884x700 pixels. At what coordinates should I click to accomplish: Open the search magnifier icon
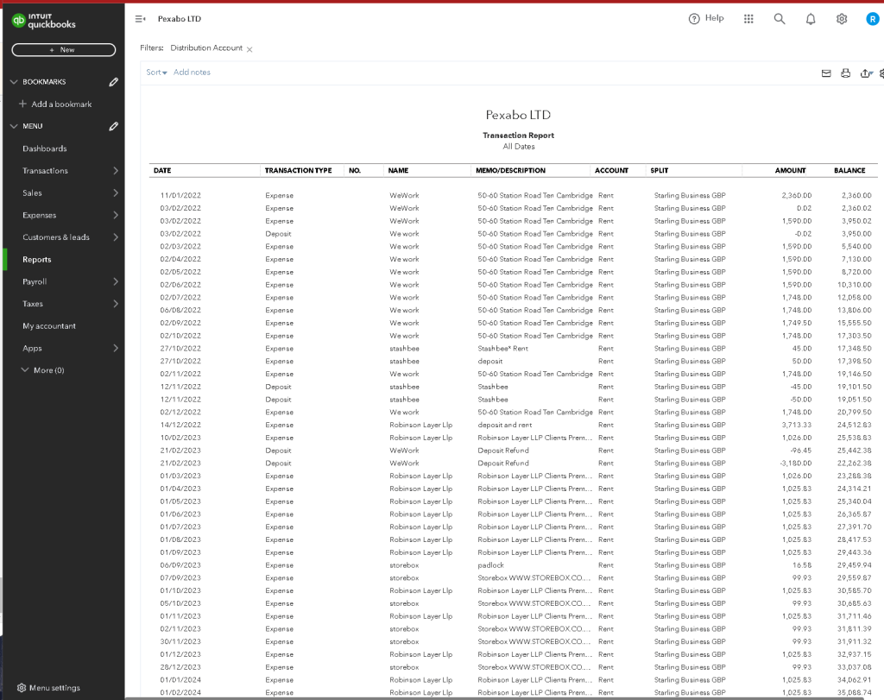[780, 19]
